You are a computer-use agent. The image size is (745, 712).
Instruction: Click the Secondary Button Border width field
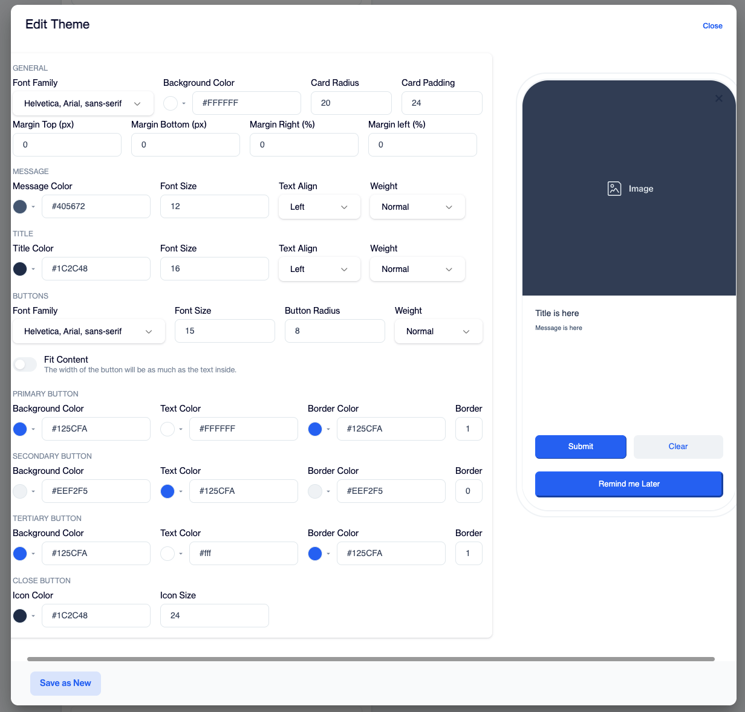(x=469, y=491)
